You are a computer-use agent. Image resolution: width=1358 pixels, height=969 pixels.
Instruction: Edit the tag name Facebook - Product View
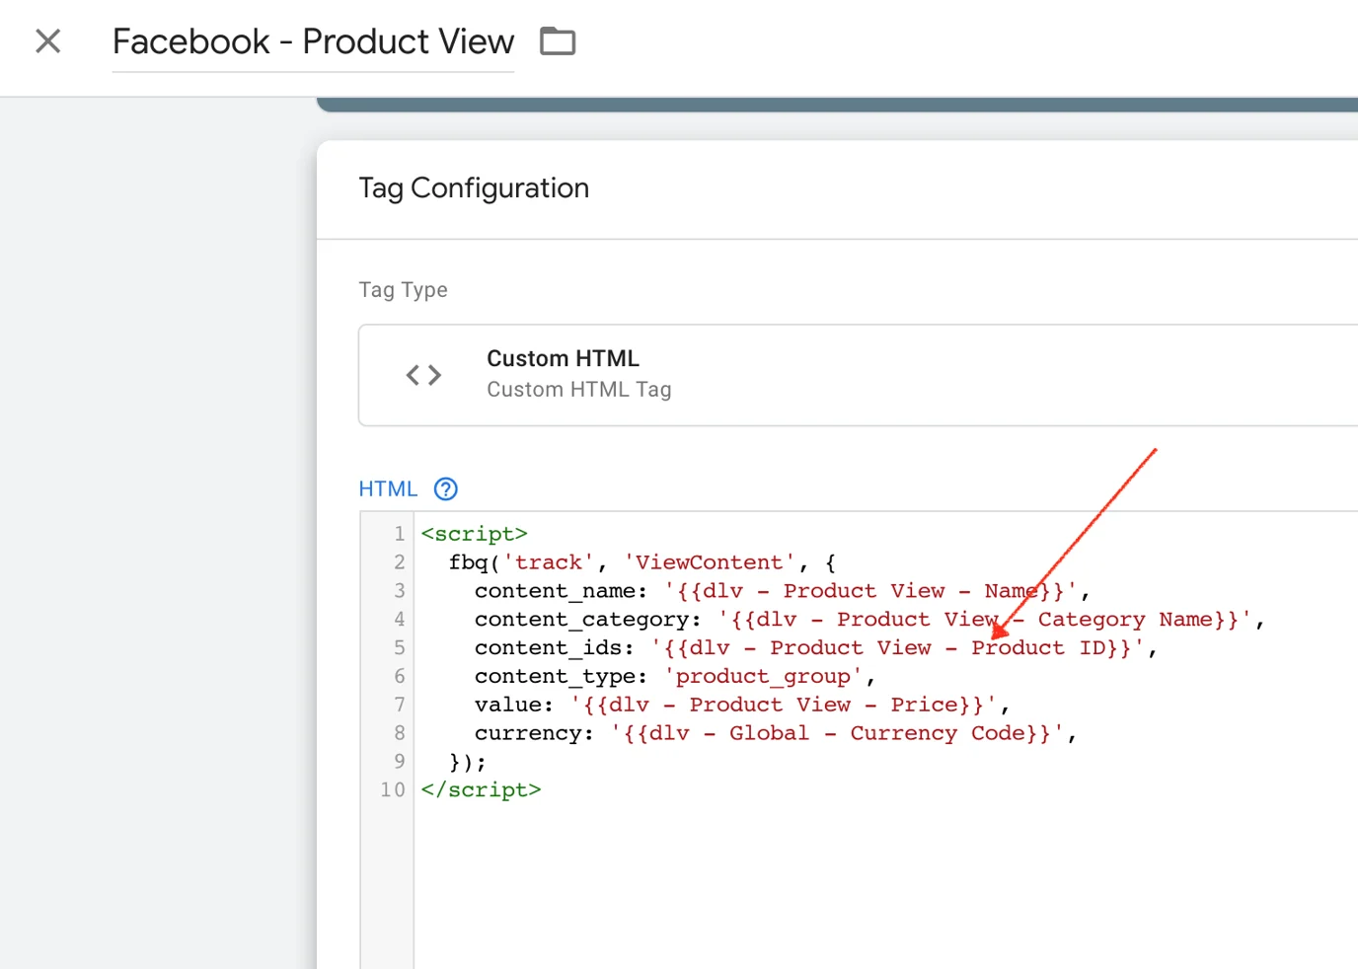pos(313,41)
